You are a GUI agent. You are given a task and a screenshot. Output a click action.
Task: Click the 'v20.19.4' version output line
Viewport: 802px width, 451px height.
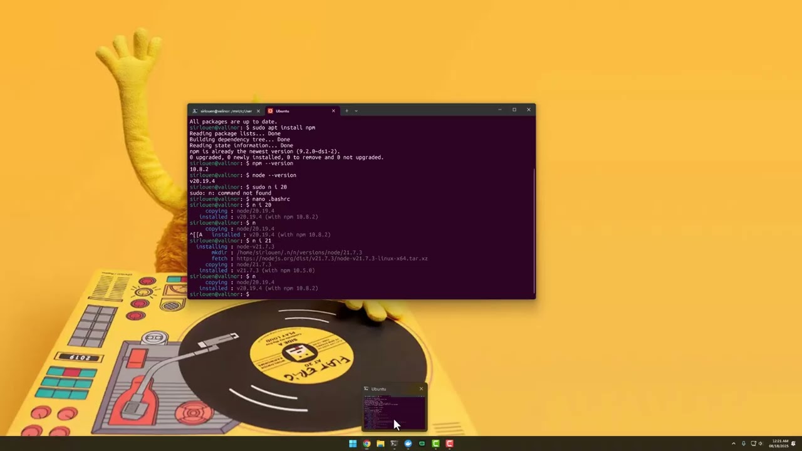(x=202, y=181)
